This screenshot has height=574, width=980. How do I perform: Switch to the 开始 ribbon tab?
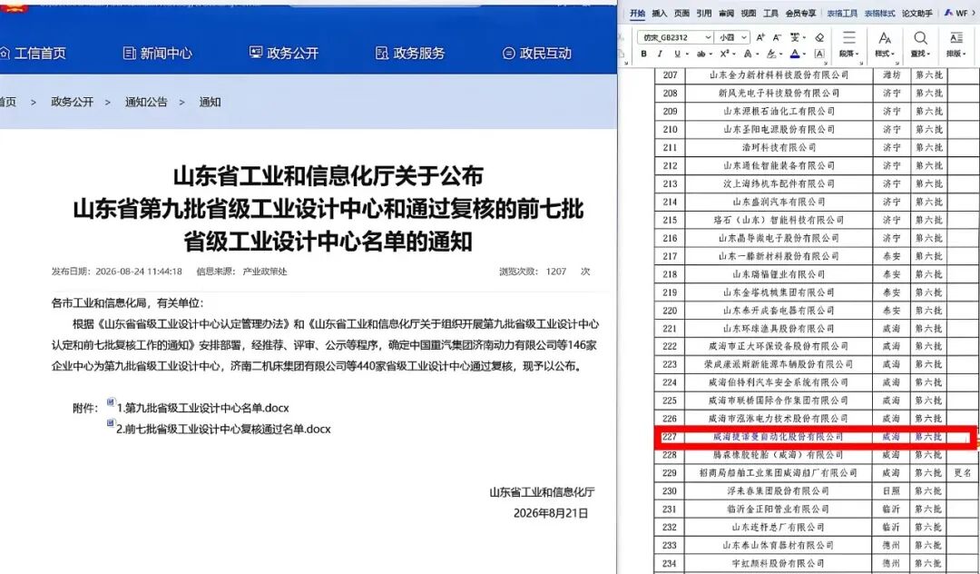638,13
